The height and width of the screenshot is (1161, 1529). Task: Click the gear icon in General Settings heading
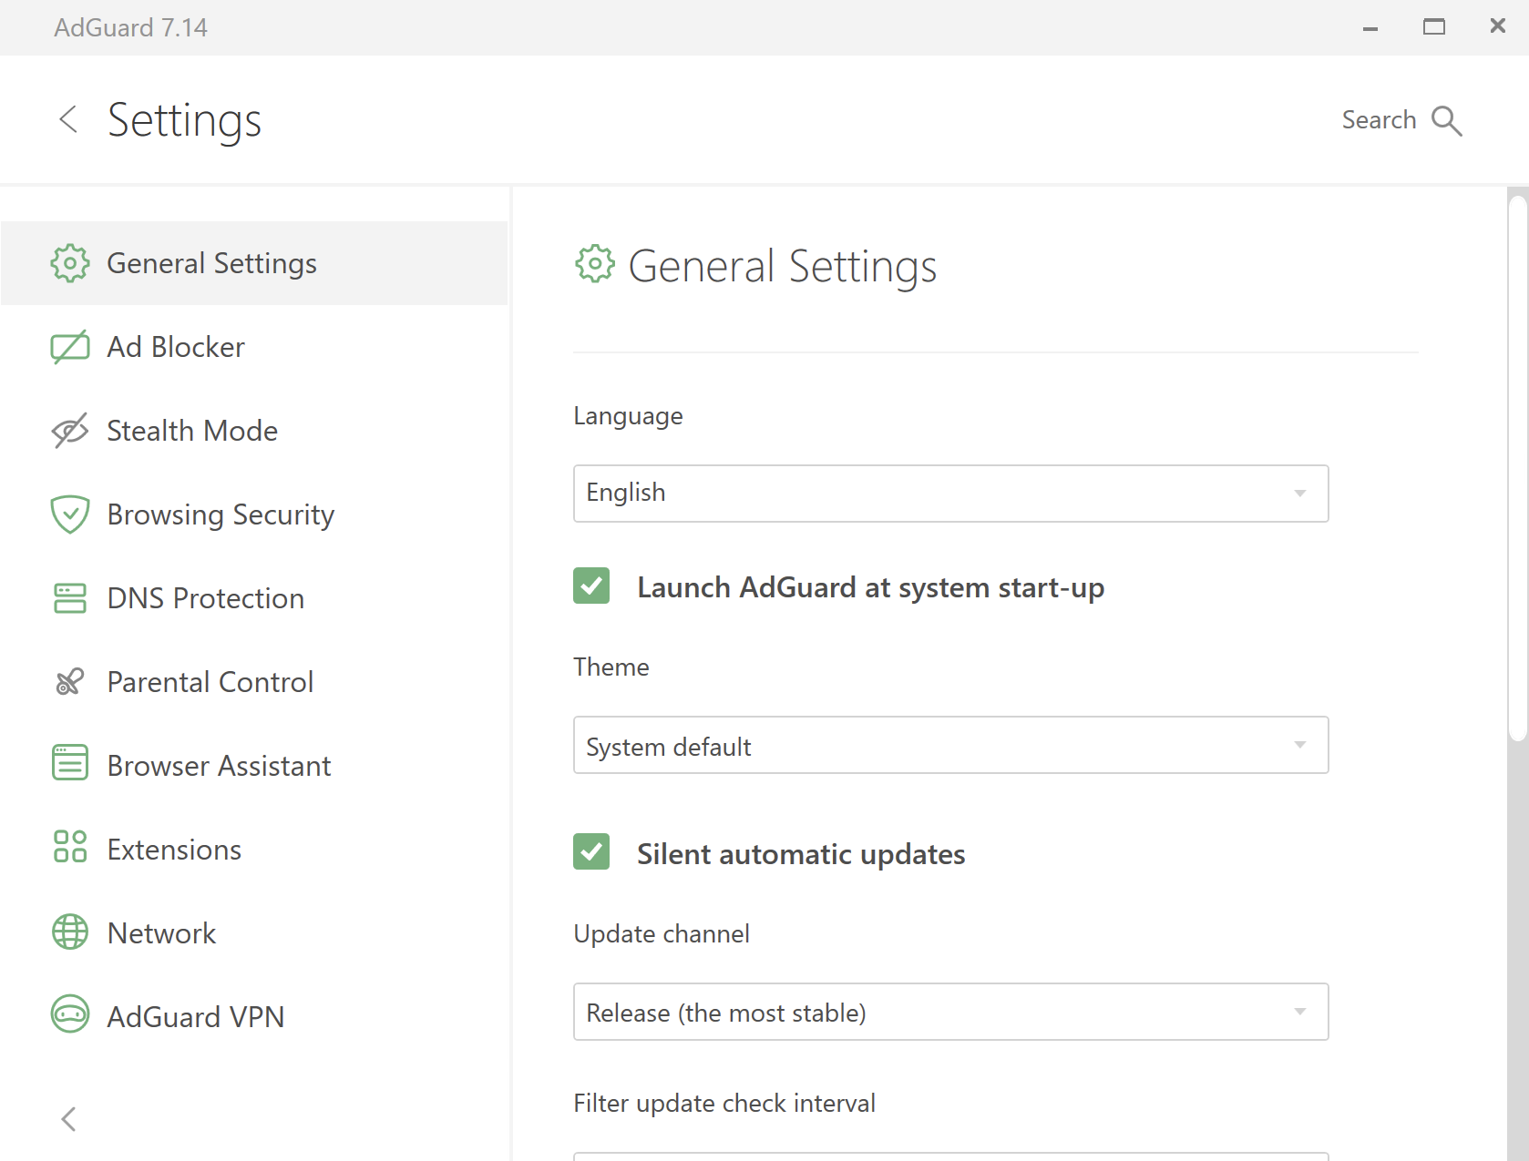pos(595,264)
